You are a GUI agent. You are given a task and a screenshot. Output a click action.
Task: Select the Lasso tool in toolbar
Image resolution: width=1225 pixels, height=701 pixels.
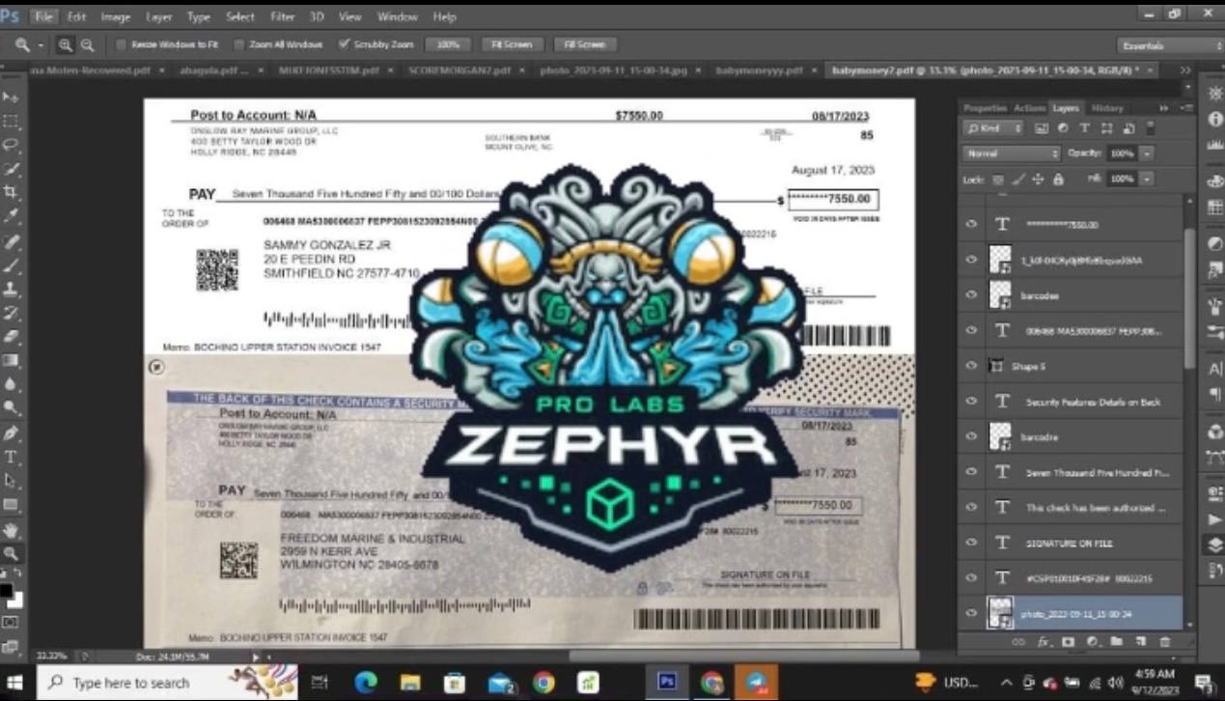[11, 145]
